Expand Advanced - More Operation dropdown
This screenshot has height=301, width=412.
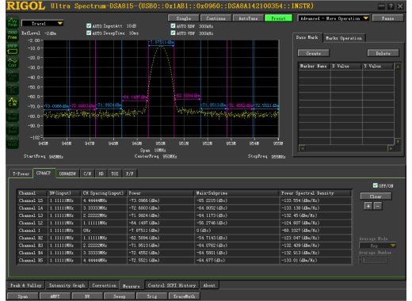click(x=334, y=18)
